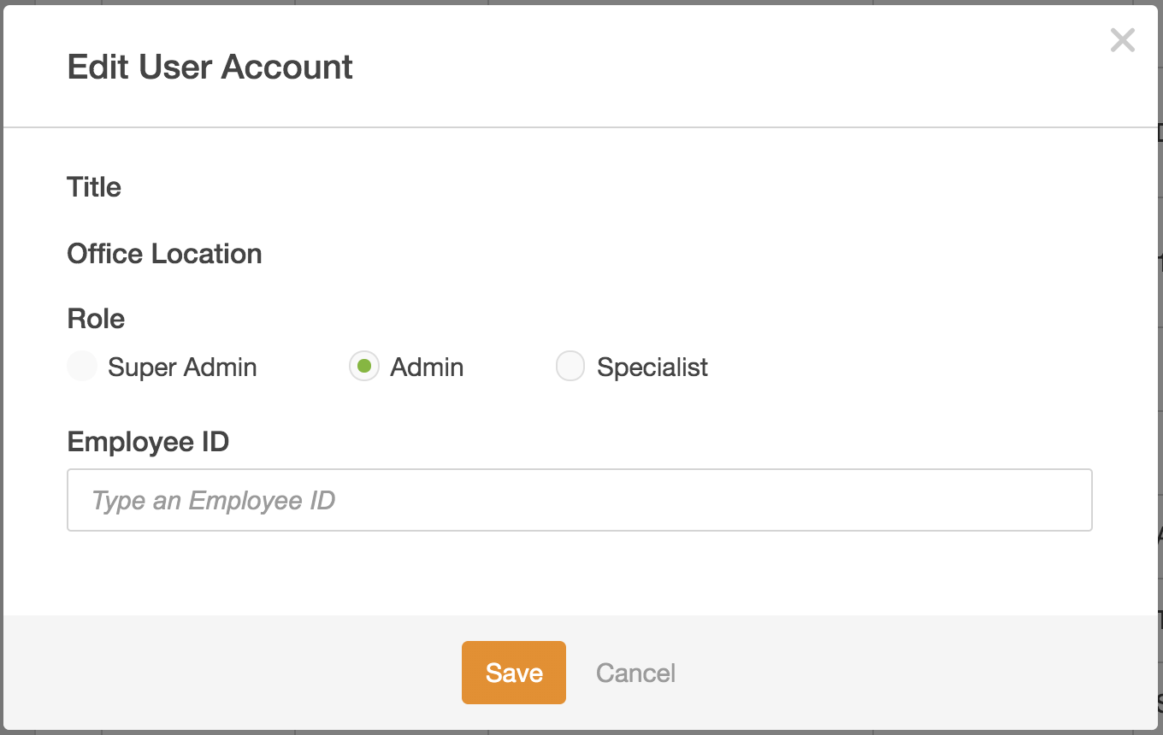
Task: Select the Super Admin radio button
Action: coord(82,367)
